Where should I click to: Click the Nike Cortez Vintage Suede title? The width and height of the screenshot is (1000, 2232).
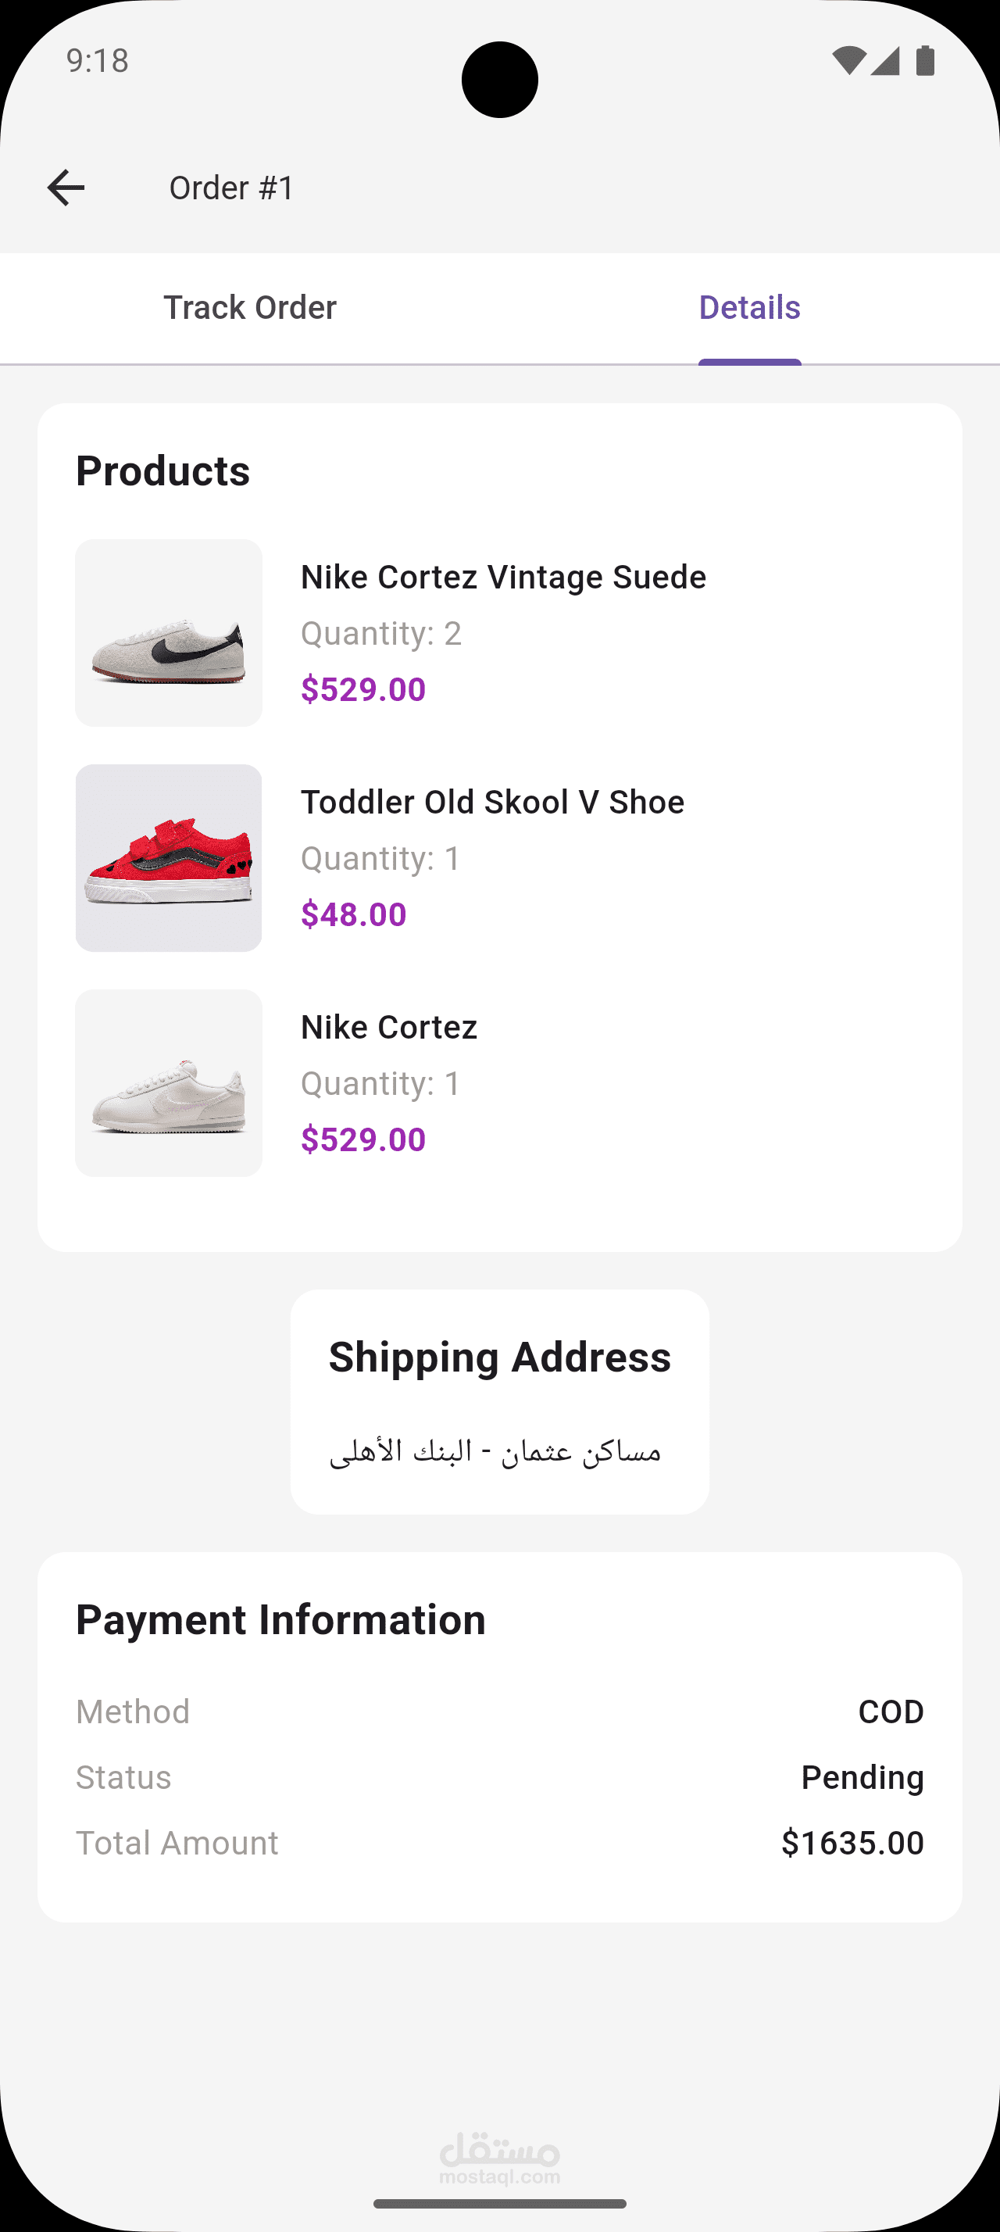click(x=503, y=577)
